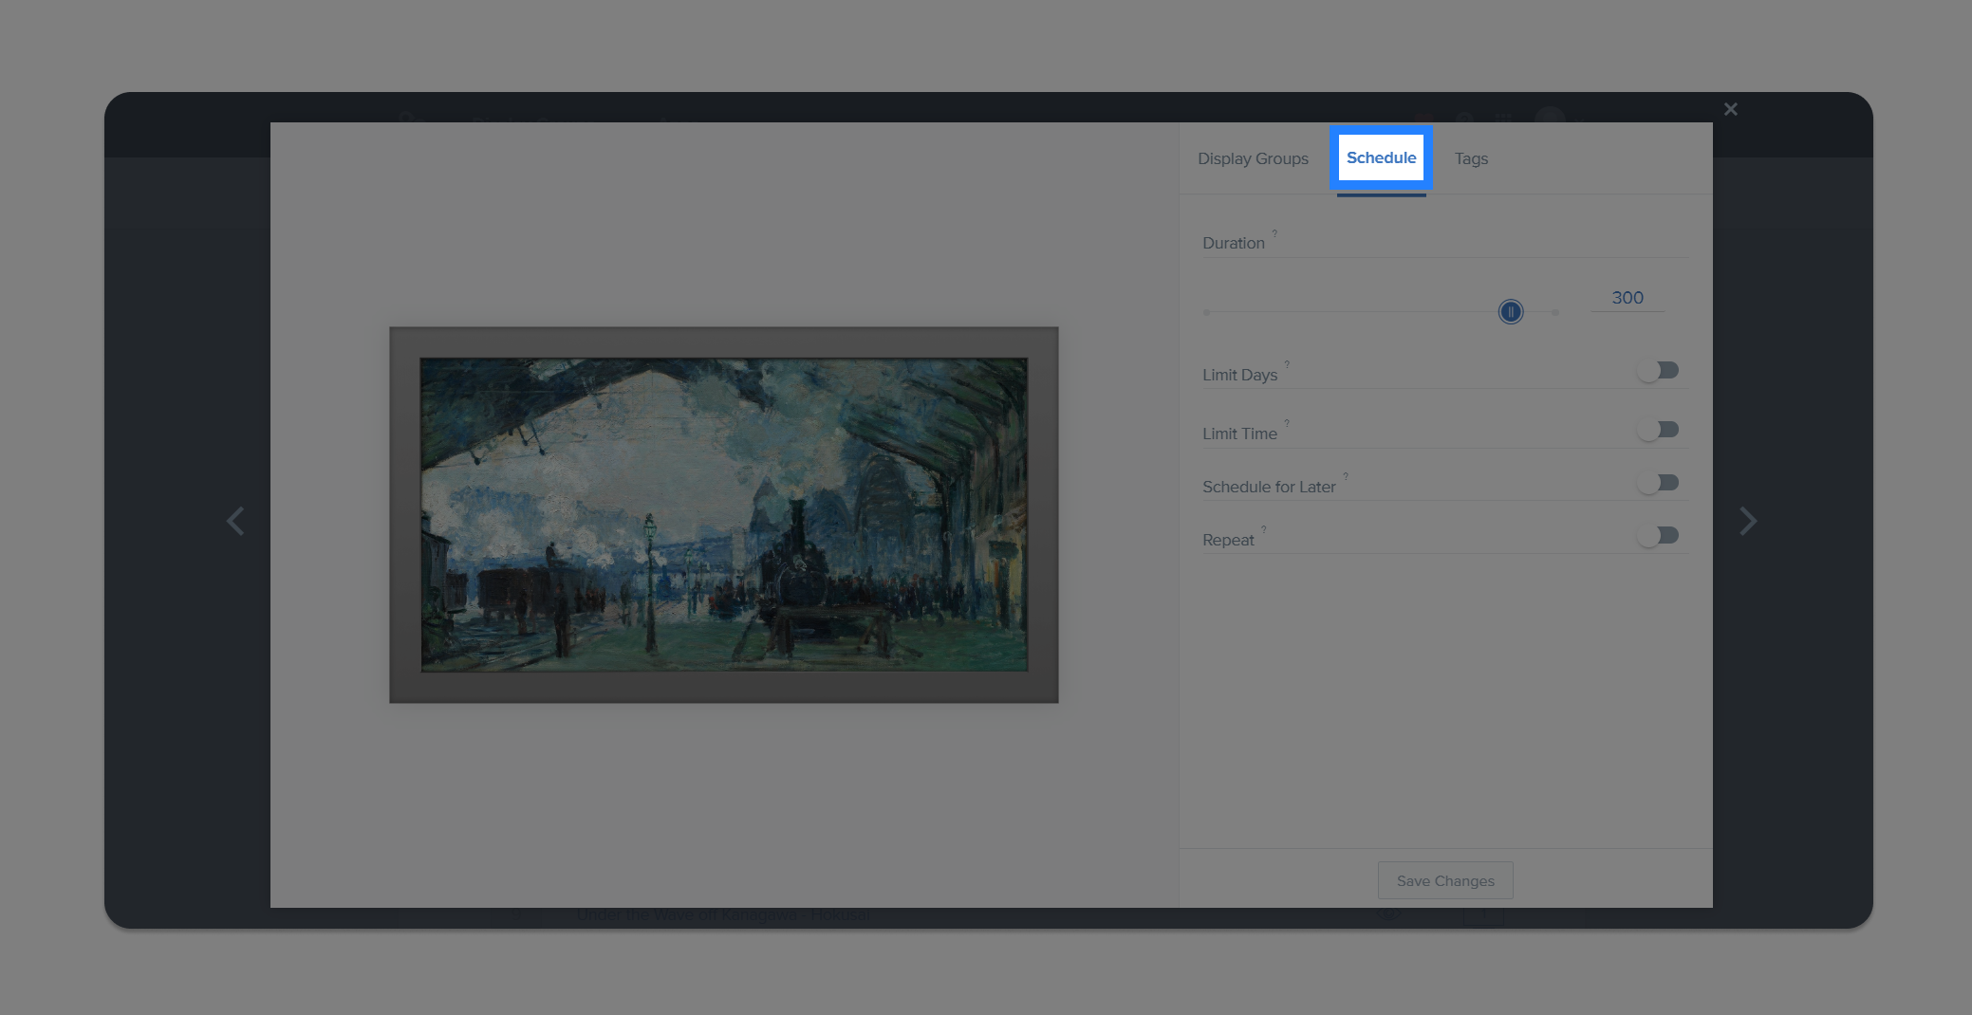The image size is (1972, 1015).
Task: Click the Limit Days label
Action: pos(1239,375)
